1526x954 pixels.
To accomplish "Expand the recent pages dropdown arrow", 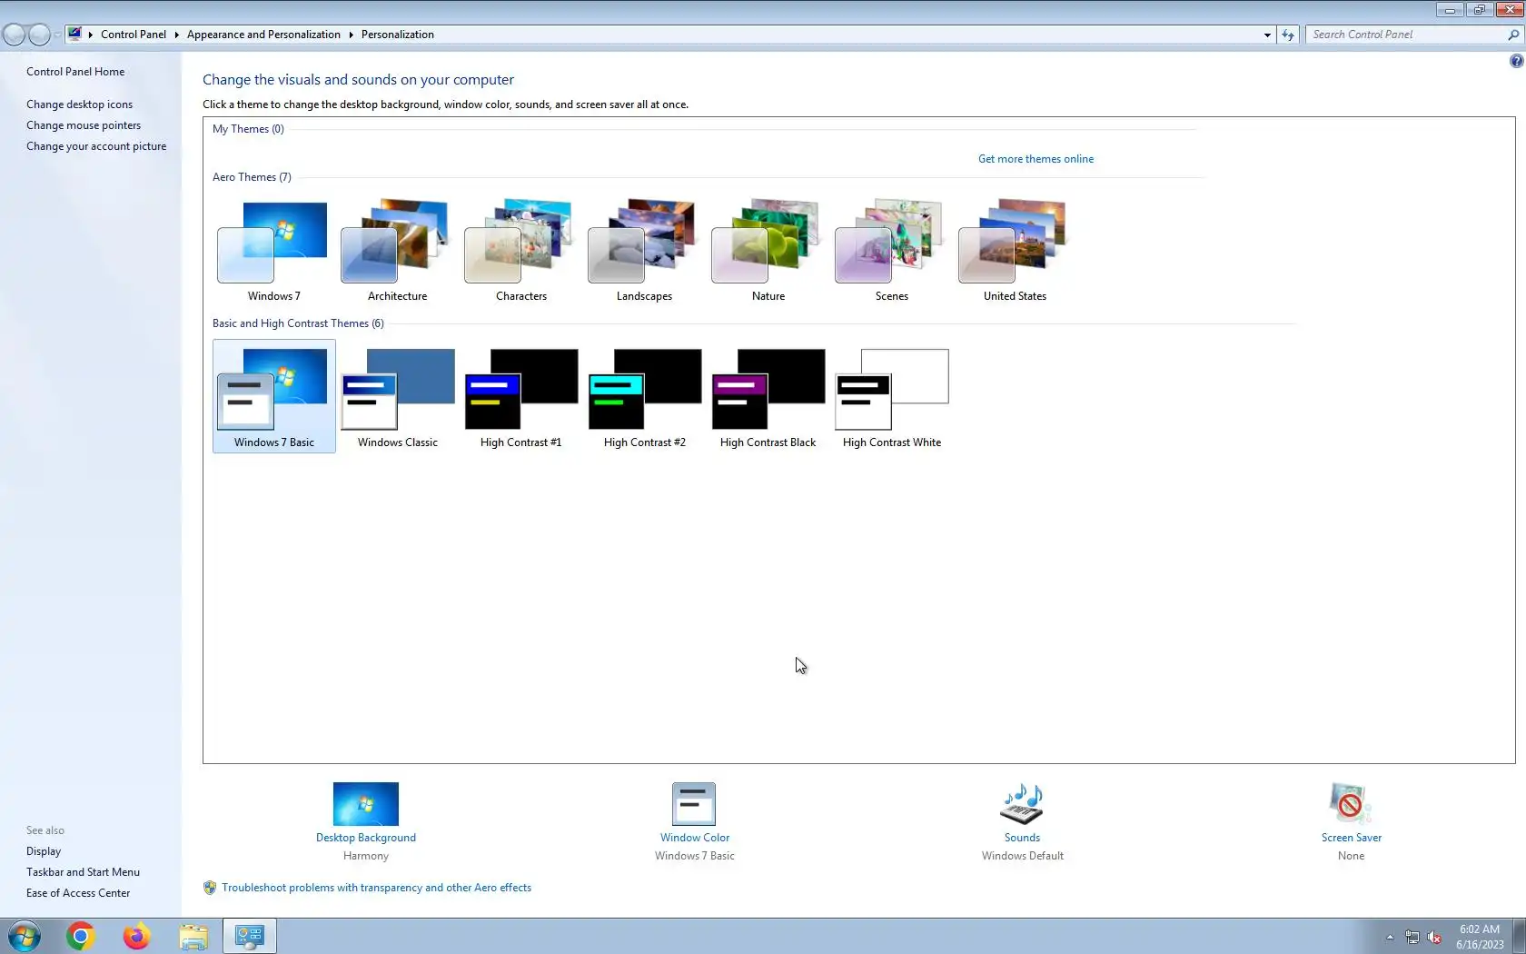I will click(x=57, y=35).
